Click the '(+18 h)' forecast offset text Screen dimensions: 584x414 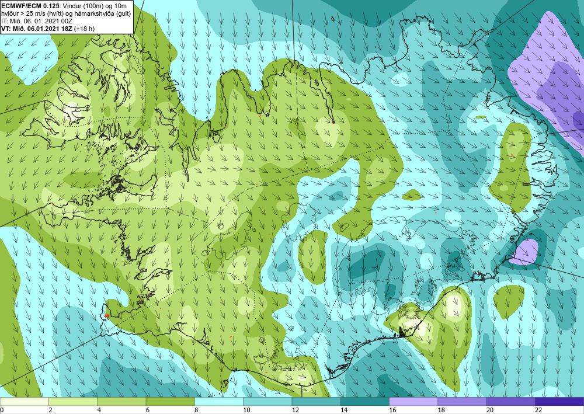[x=85, y=29]
